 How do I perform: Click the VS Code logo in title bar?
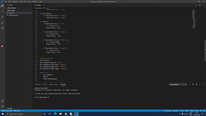point(2,2)
